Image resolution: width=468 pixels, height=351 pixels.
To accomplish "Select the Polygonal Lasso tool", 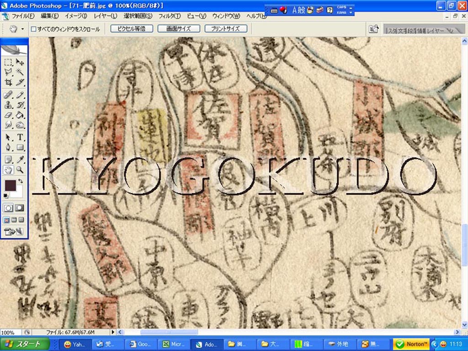I will [x=8, y=72].
